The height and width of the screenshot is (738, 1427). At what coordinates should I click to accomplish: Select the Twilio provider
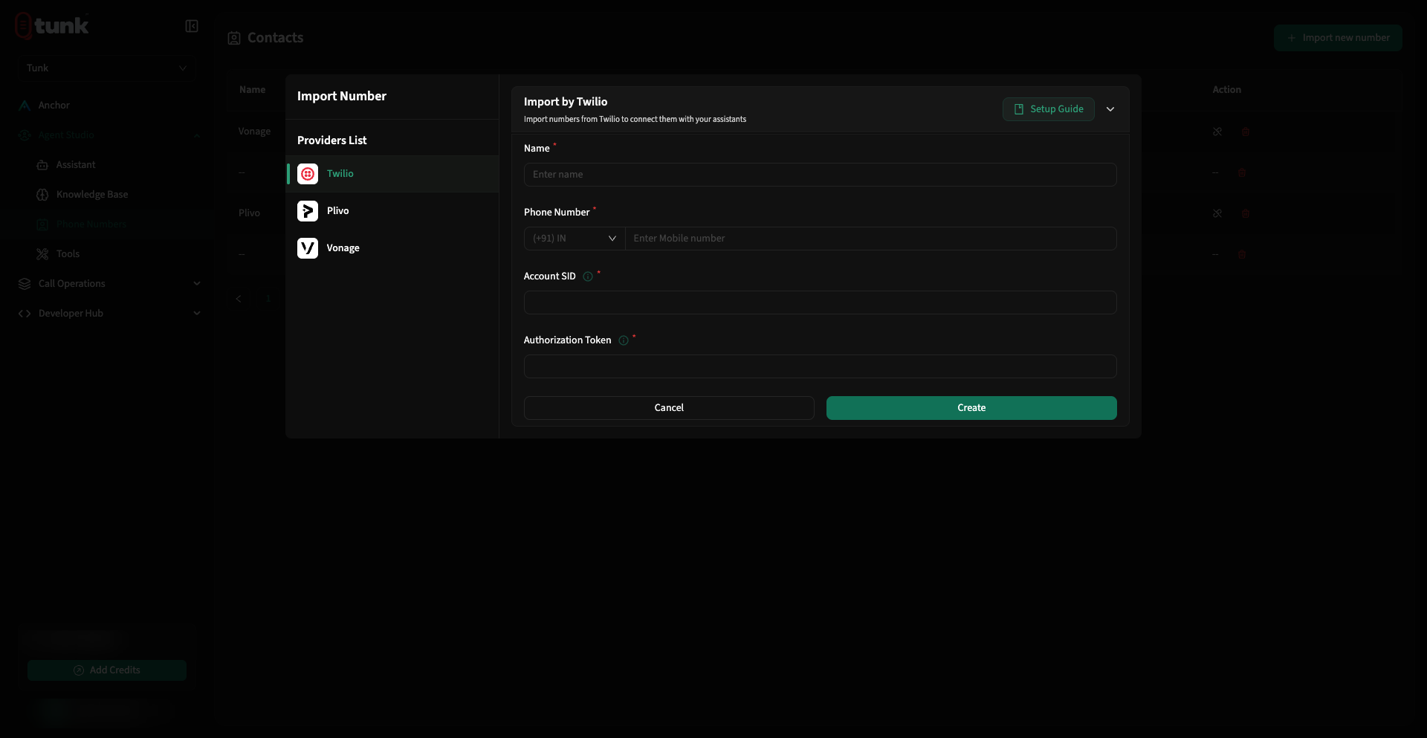[x=392, y=174]
